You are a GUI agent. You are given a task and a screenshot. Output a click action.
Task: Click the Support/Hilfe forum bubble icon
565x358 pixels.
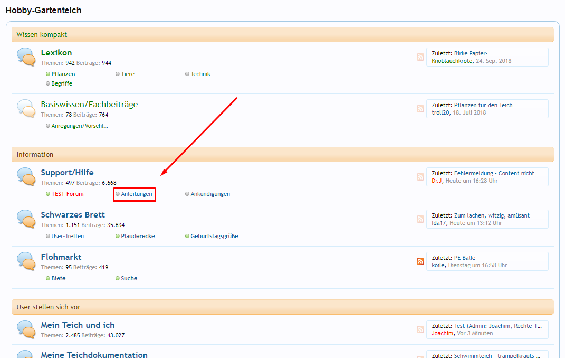point(26,177)
